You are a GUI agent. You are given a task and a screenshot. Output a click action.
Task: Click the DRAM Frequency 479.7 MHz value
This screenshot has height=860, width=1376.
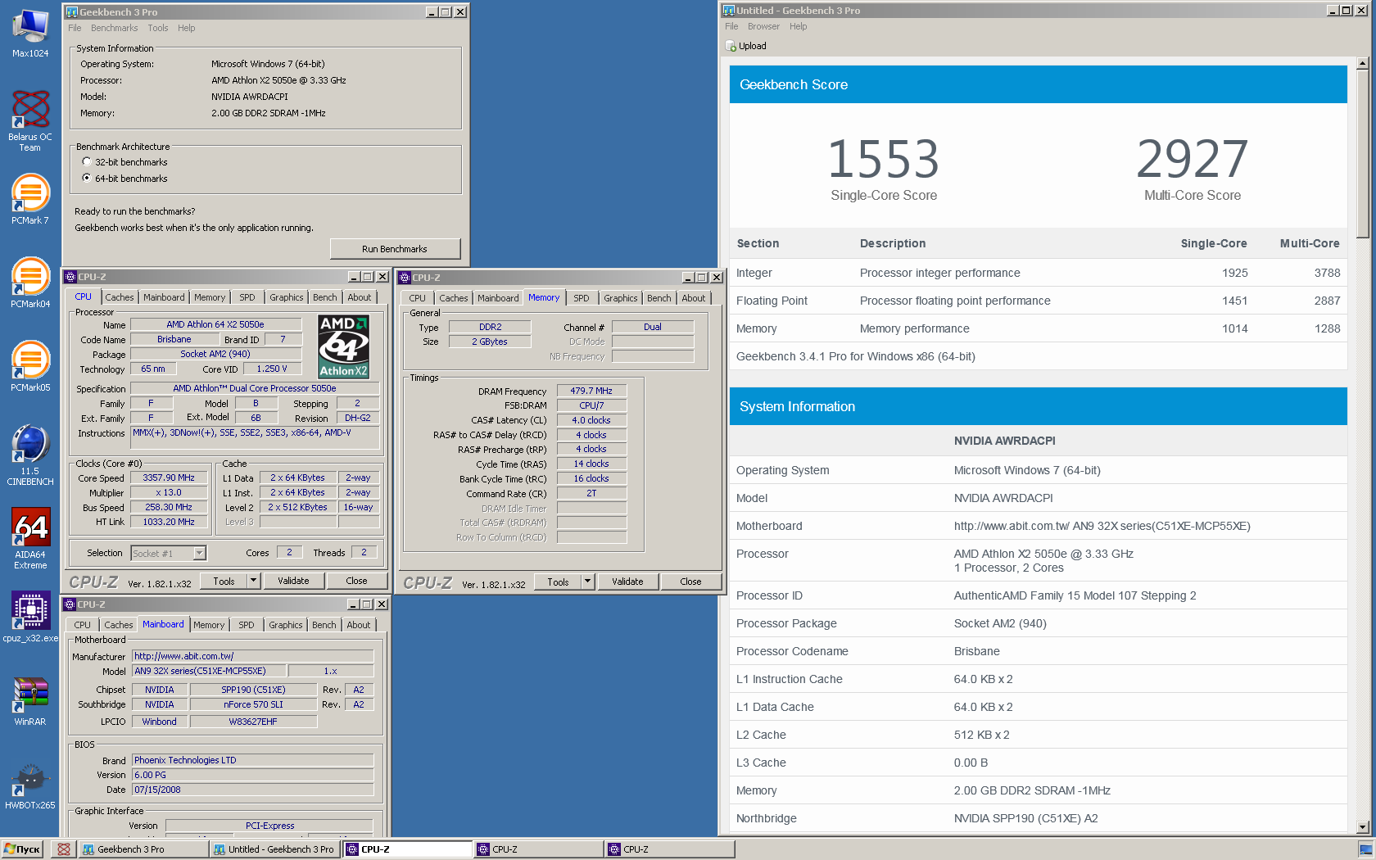[x=591, y=391]
